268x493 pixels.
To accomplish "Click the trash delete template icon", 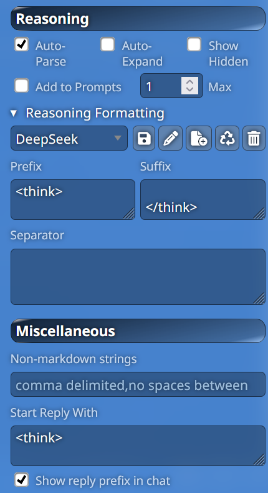I will (x=254, y=138).
